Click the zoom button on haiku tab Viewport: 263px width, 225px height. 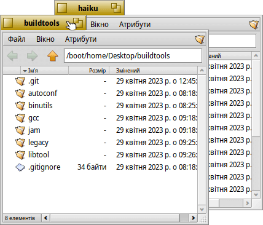pos(116,8)
